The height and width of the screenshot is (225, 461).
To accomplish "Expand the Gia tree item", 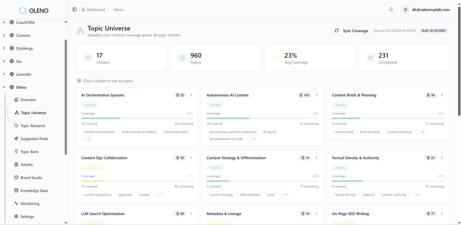I will click(x=4, y=61).
